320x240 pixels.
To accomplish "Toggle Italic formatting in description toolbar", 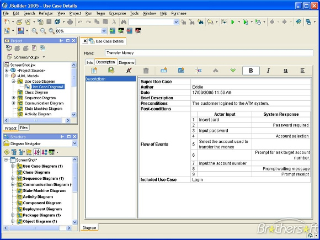I will coord(268,71).
